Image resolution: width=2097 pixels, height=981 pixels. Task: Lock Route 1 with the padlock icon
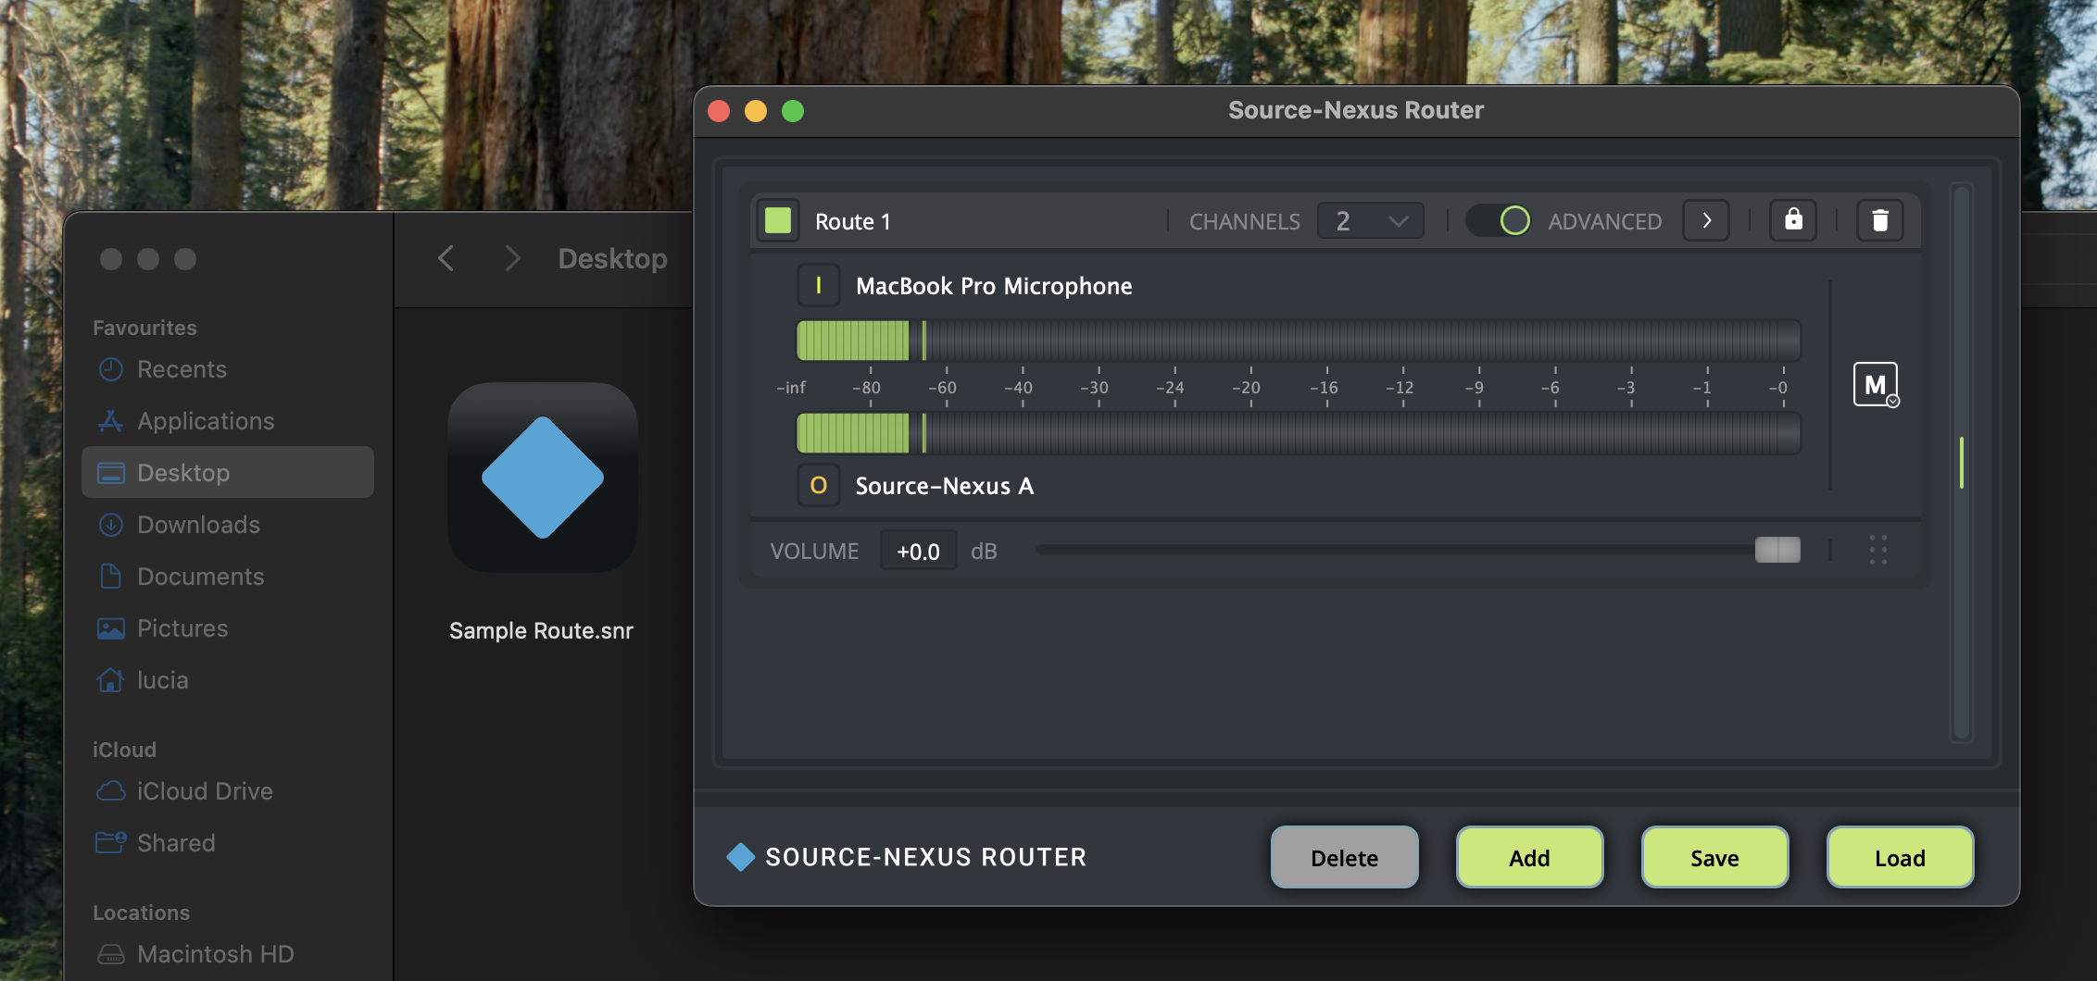(1793, 220)
